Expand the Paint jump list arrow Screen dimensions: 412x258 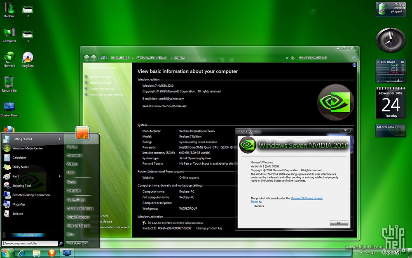click(x=60, y=176)
